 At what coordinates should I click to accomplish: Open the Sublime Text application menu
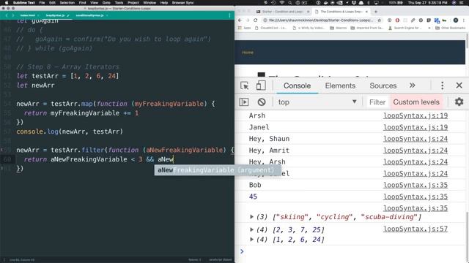pos(24,3)
